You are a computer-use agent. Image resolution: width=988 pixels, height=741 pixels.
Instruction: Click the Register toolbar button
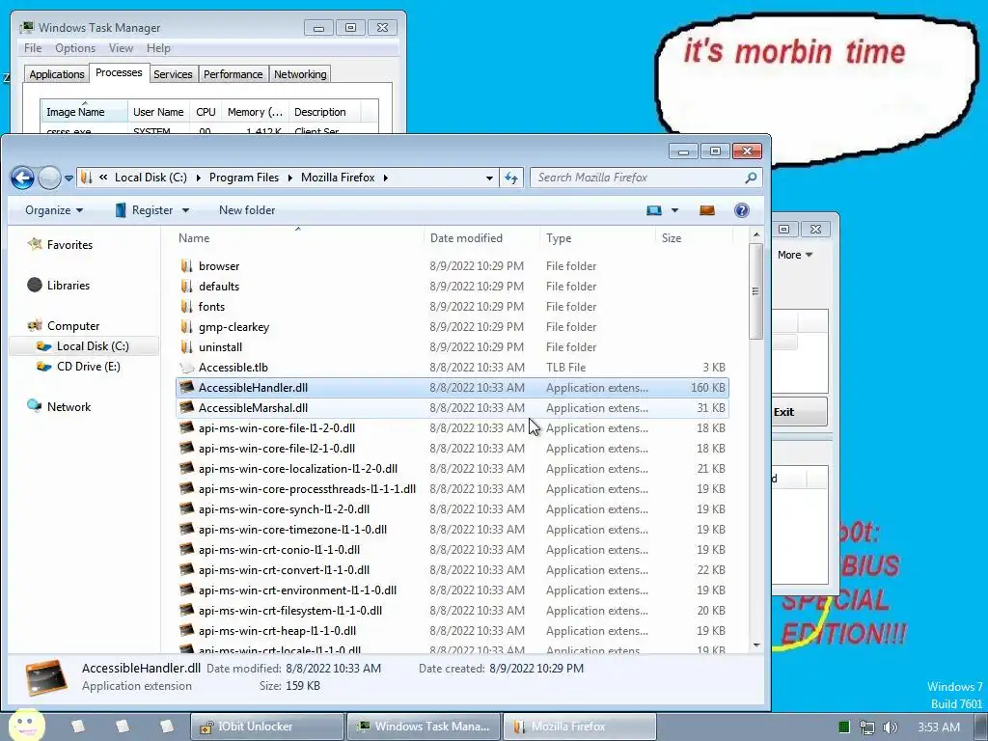pos(144,210)
